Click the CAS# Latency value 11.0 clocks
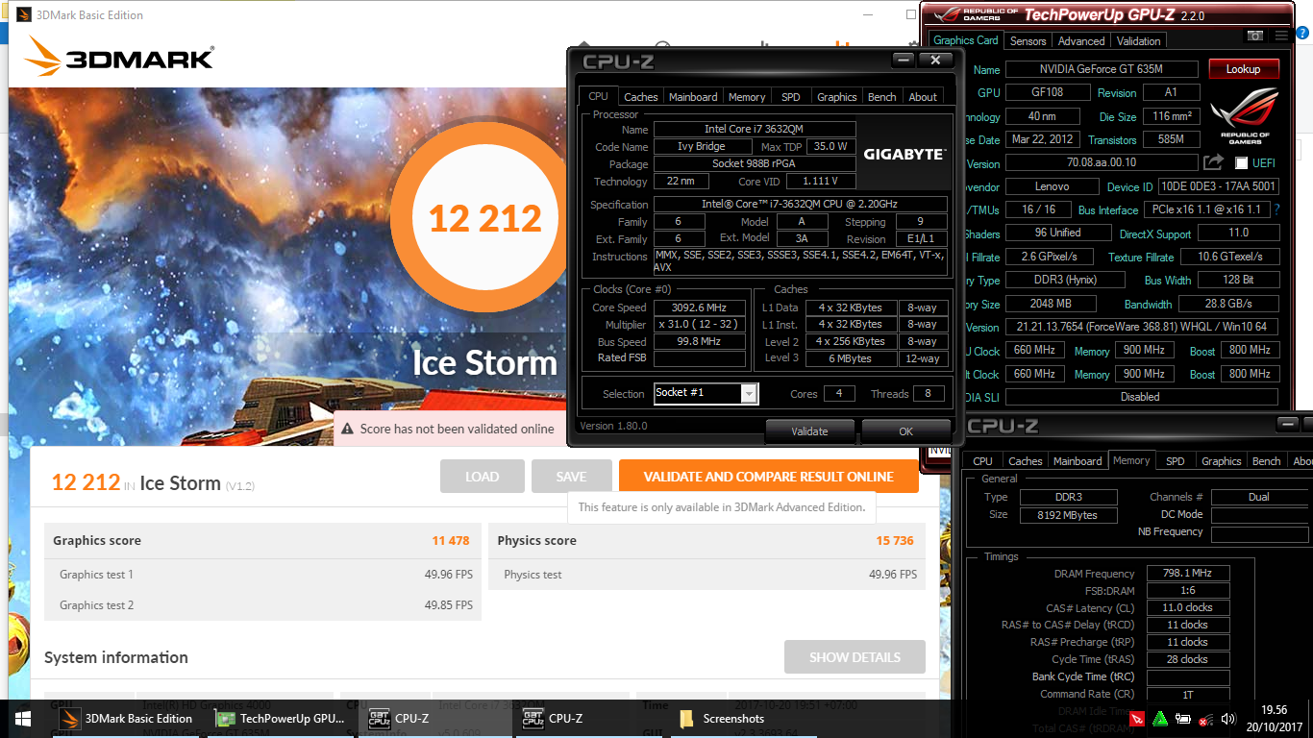1313x738 pixels. [1186, 607]
